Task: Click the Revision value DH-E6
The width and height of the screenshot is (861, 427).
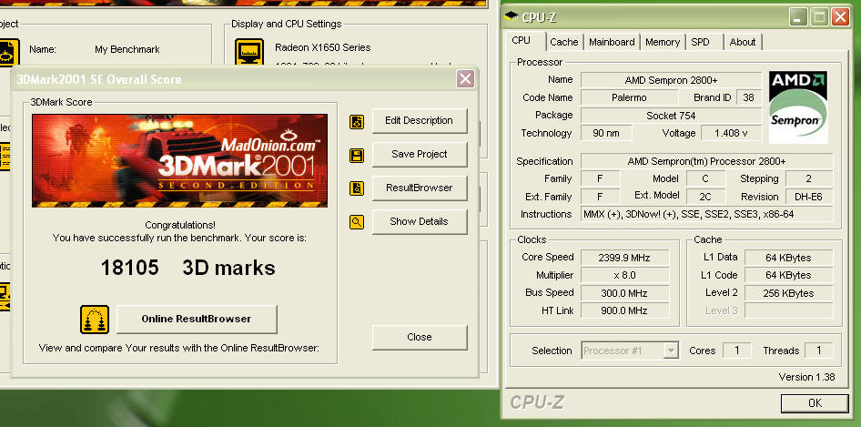Action: click(809, 197)
